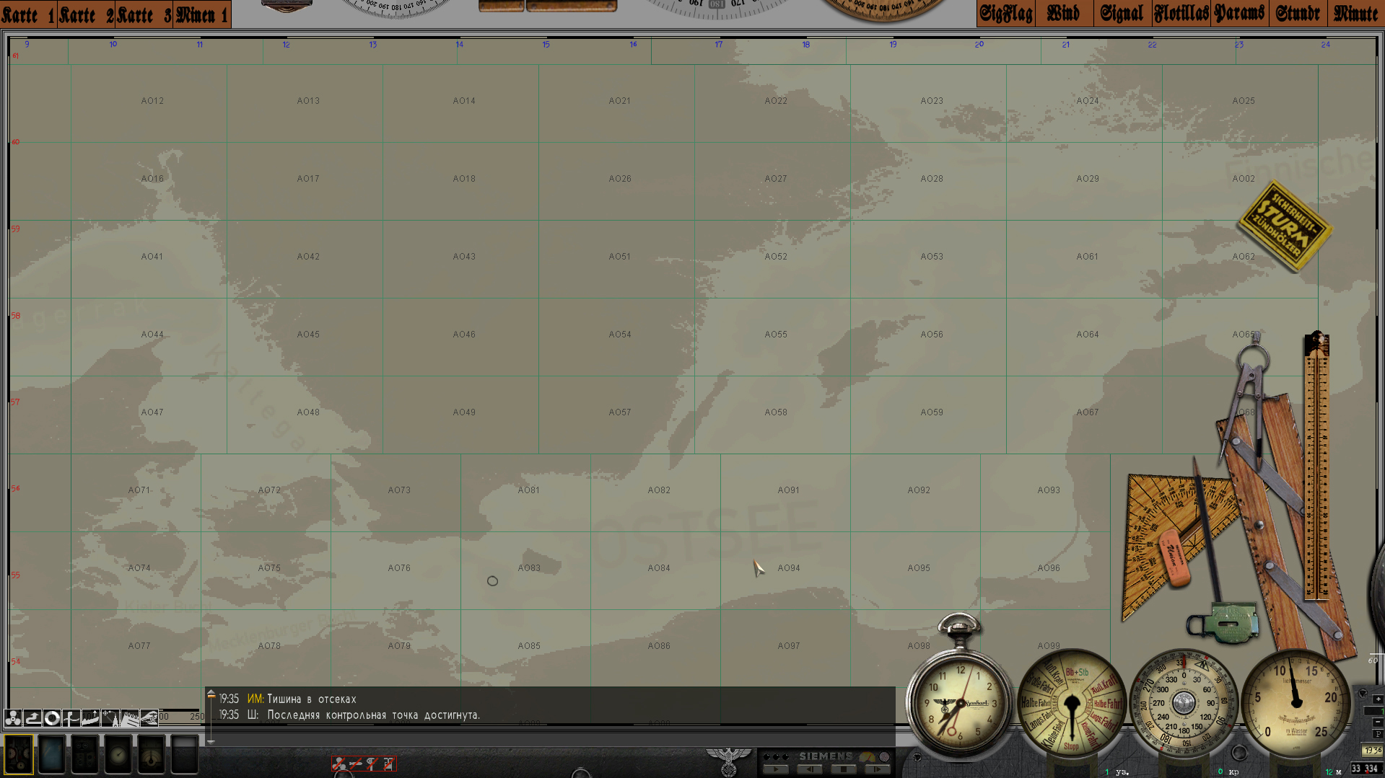Image resolution: width=1385 pixels, height=778 pixels.
Task: Click the Sturm matchbox on the map
Action: [x=1285, y=226]
